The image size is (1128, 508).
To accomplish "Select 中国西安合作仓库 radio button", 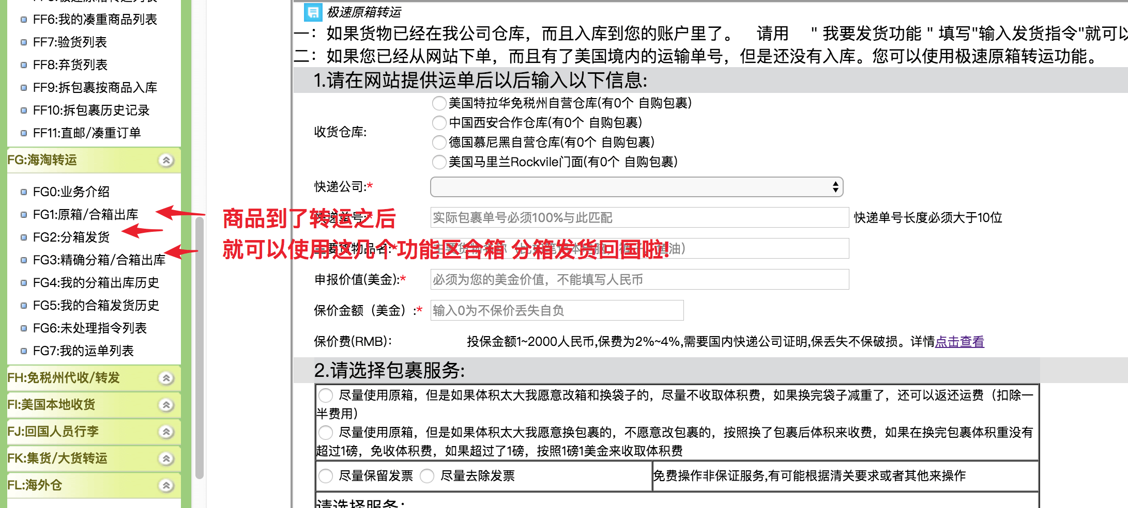I will [439, 123].
